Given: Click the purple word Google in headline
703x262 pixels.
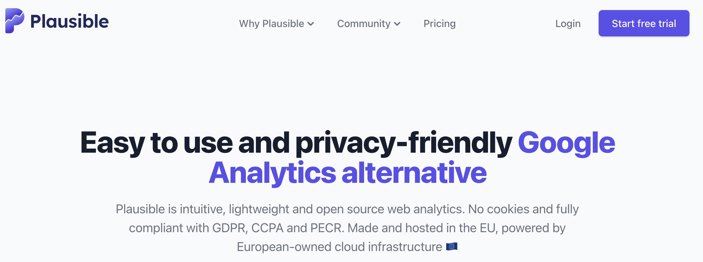Looking at the screenshot, I should pos(567,143).
